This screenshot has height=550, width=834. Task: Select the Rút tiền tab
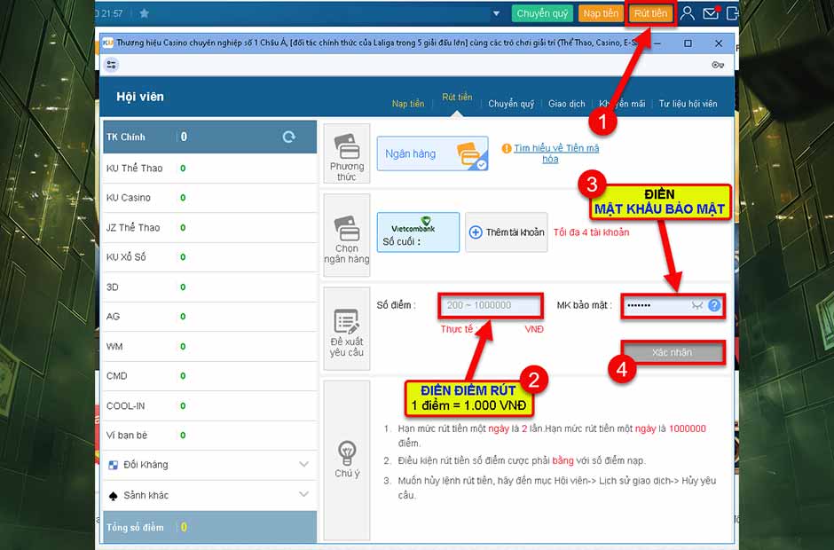(457, 98)
